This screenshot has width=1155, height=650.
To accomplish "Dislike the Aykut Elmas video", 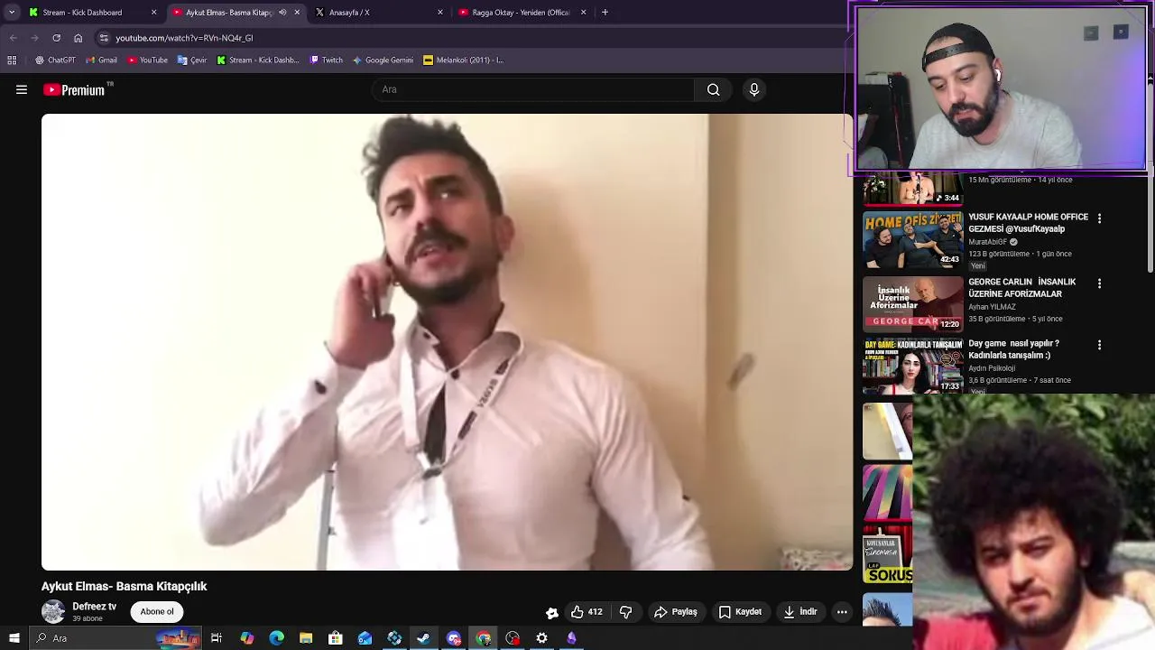I will tap(625, 612).
